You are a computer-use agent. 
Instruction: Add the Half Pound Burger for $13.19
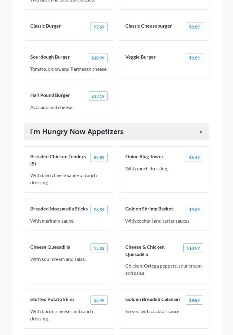pos(98,96)
